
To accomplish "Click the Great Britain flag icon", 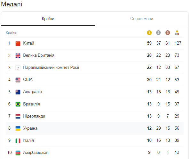I will pyautogui.click(x=18, y=55).
